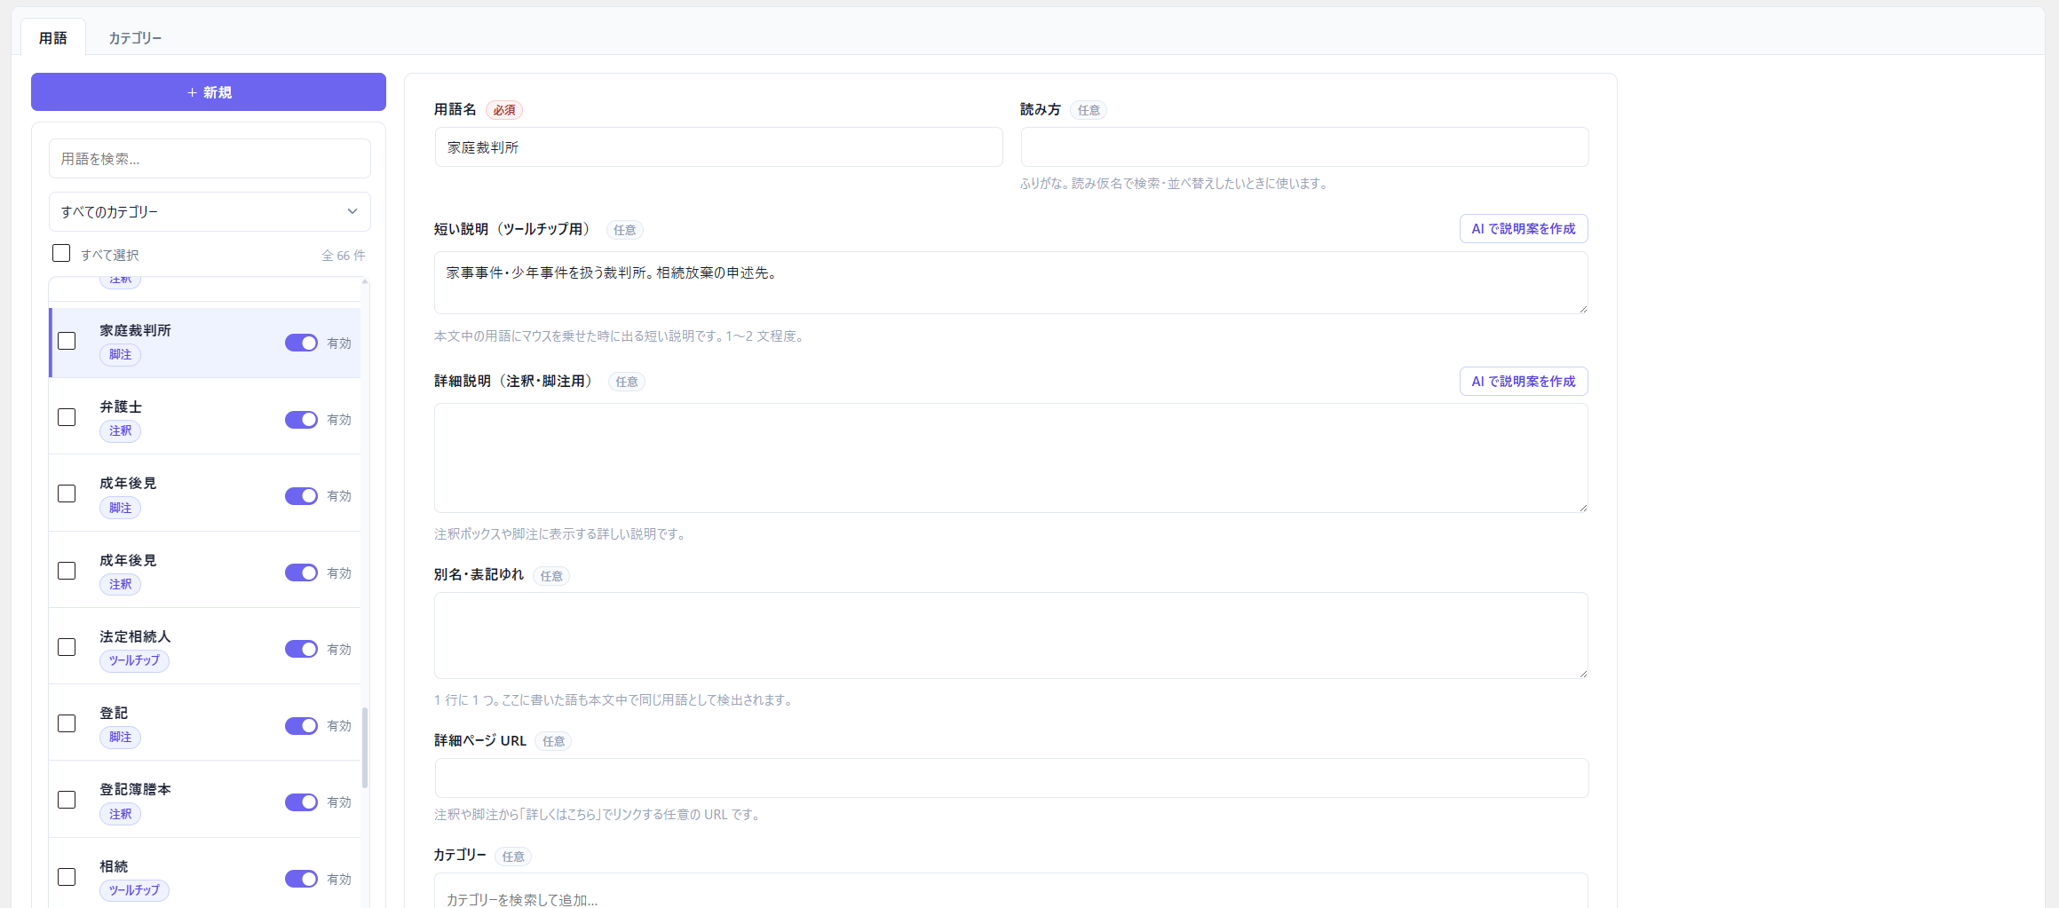This screenshot has height=908, width=2059.
Task: Open the カテゴリー tab
Action: pos(135,38)
